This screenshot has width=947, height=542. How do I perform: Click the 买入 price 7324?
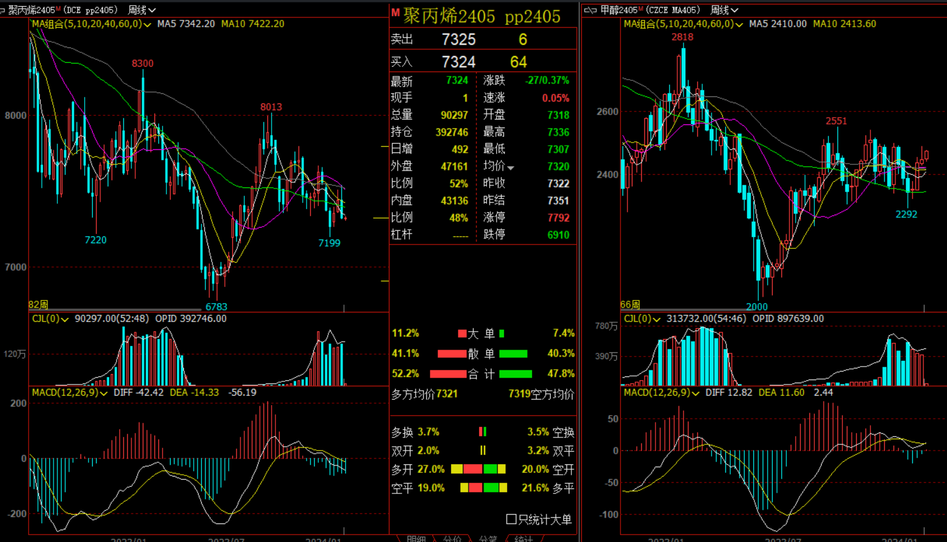click(x=459, y=62)
